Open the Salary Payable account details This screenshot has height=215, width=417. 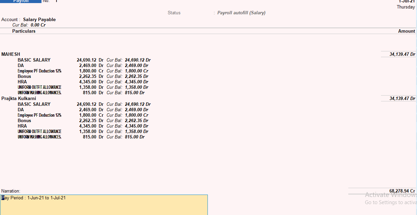click(x=39, y=19)
